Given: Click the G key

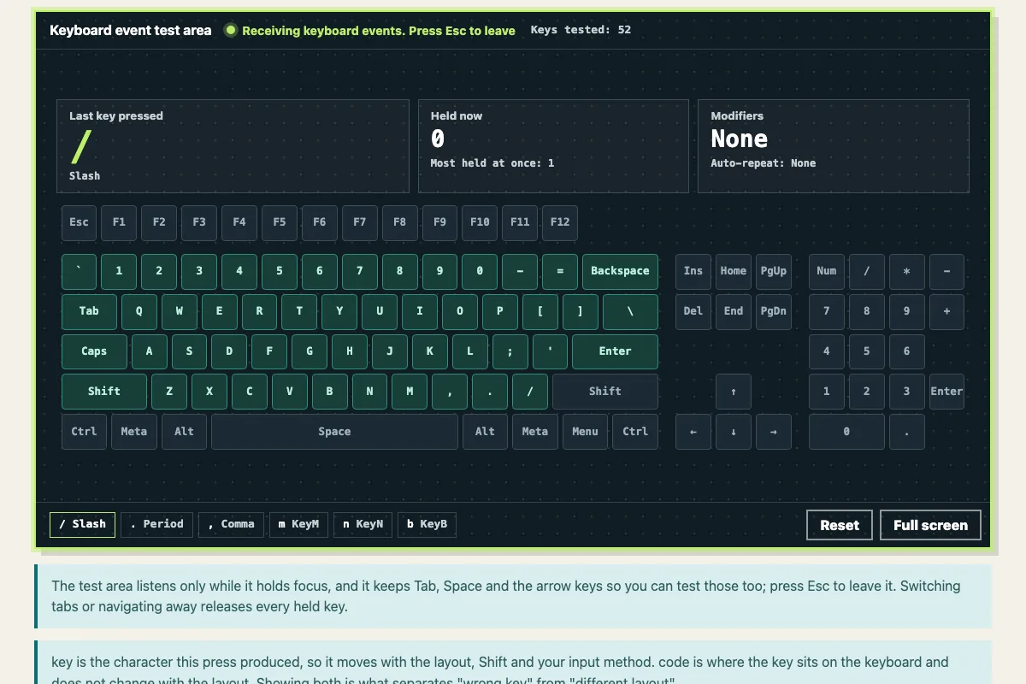Looking at the screenshot, I should click(x=310, y=351).
